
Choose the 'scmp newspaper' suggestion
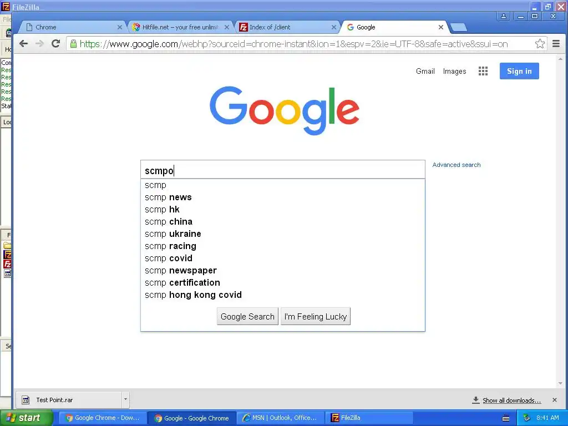pos(282,271)
